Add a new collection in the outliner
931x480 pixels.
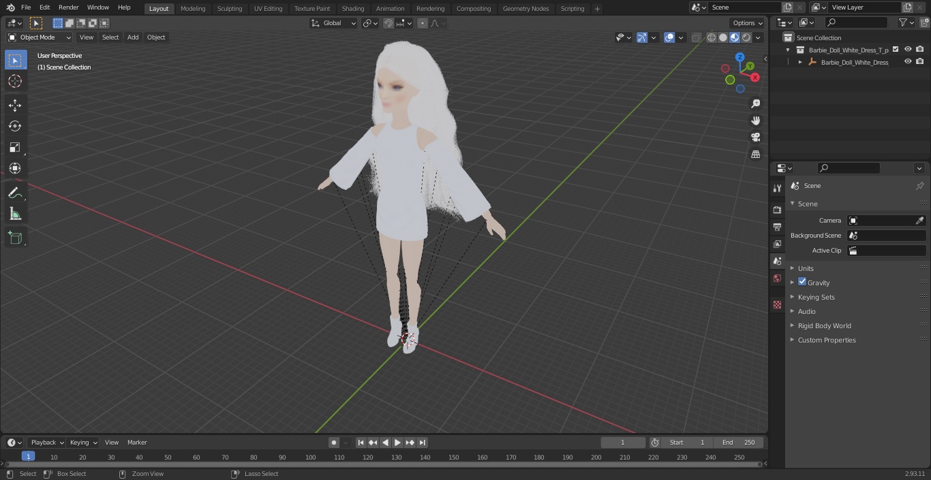pyautogui.click(x=925, y=22)
